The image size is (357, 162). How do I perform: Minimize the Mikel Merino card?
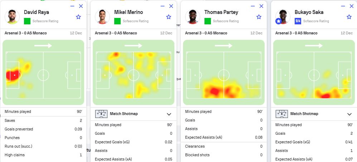(x=163, y=6)
